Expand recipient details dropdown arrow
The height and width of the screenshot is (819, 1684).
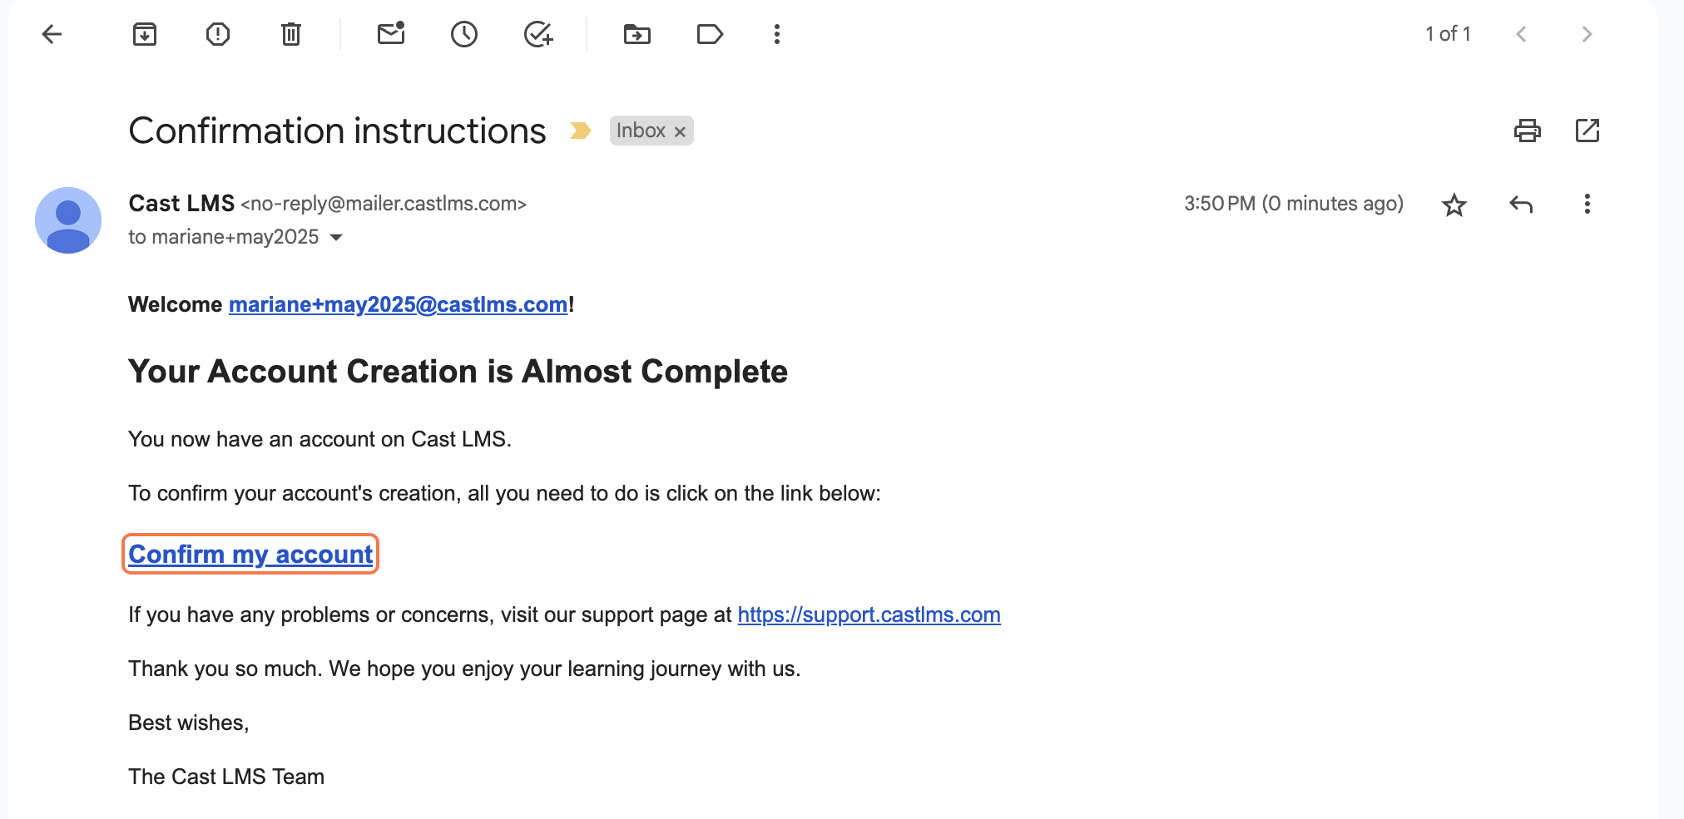pos(337,238)
